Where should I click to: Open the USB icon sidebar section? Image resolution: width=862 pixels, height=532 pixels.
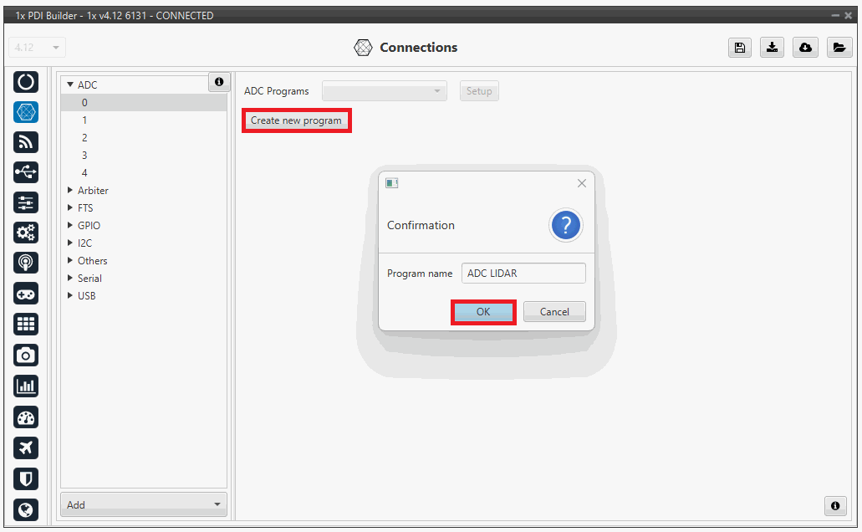coord(27,172)
